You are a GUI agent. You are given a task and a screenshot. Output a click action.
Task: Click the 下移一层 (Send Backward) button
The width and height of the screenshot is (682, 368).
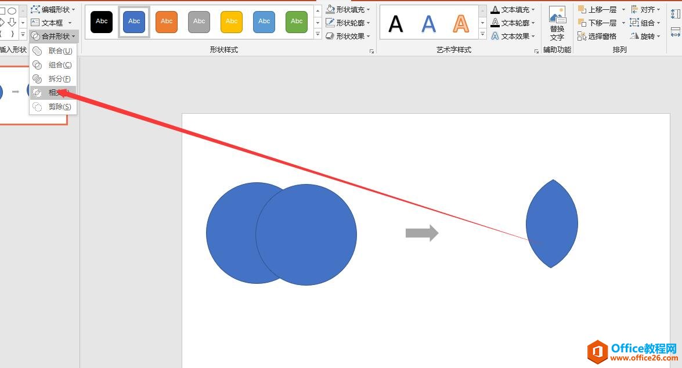pos(598,23)
